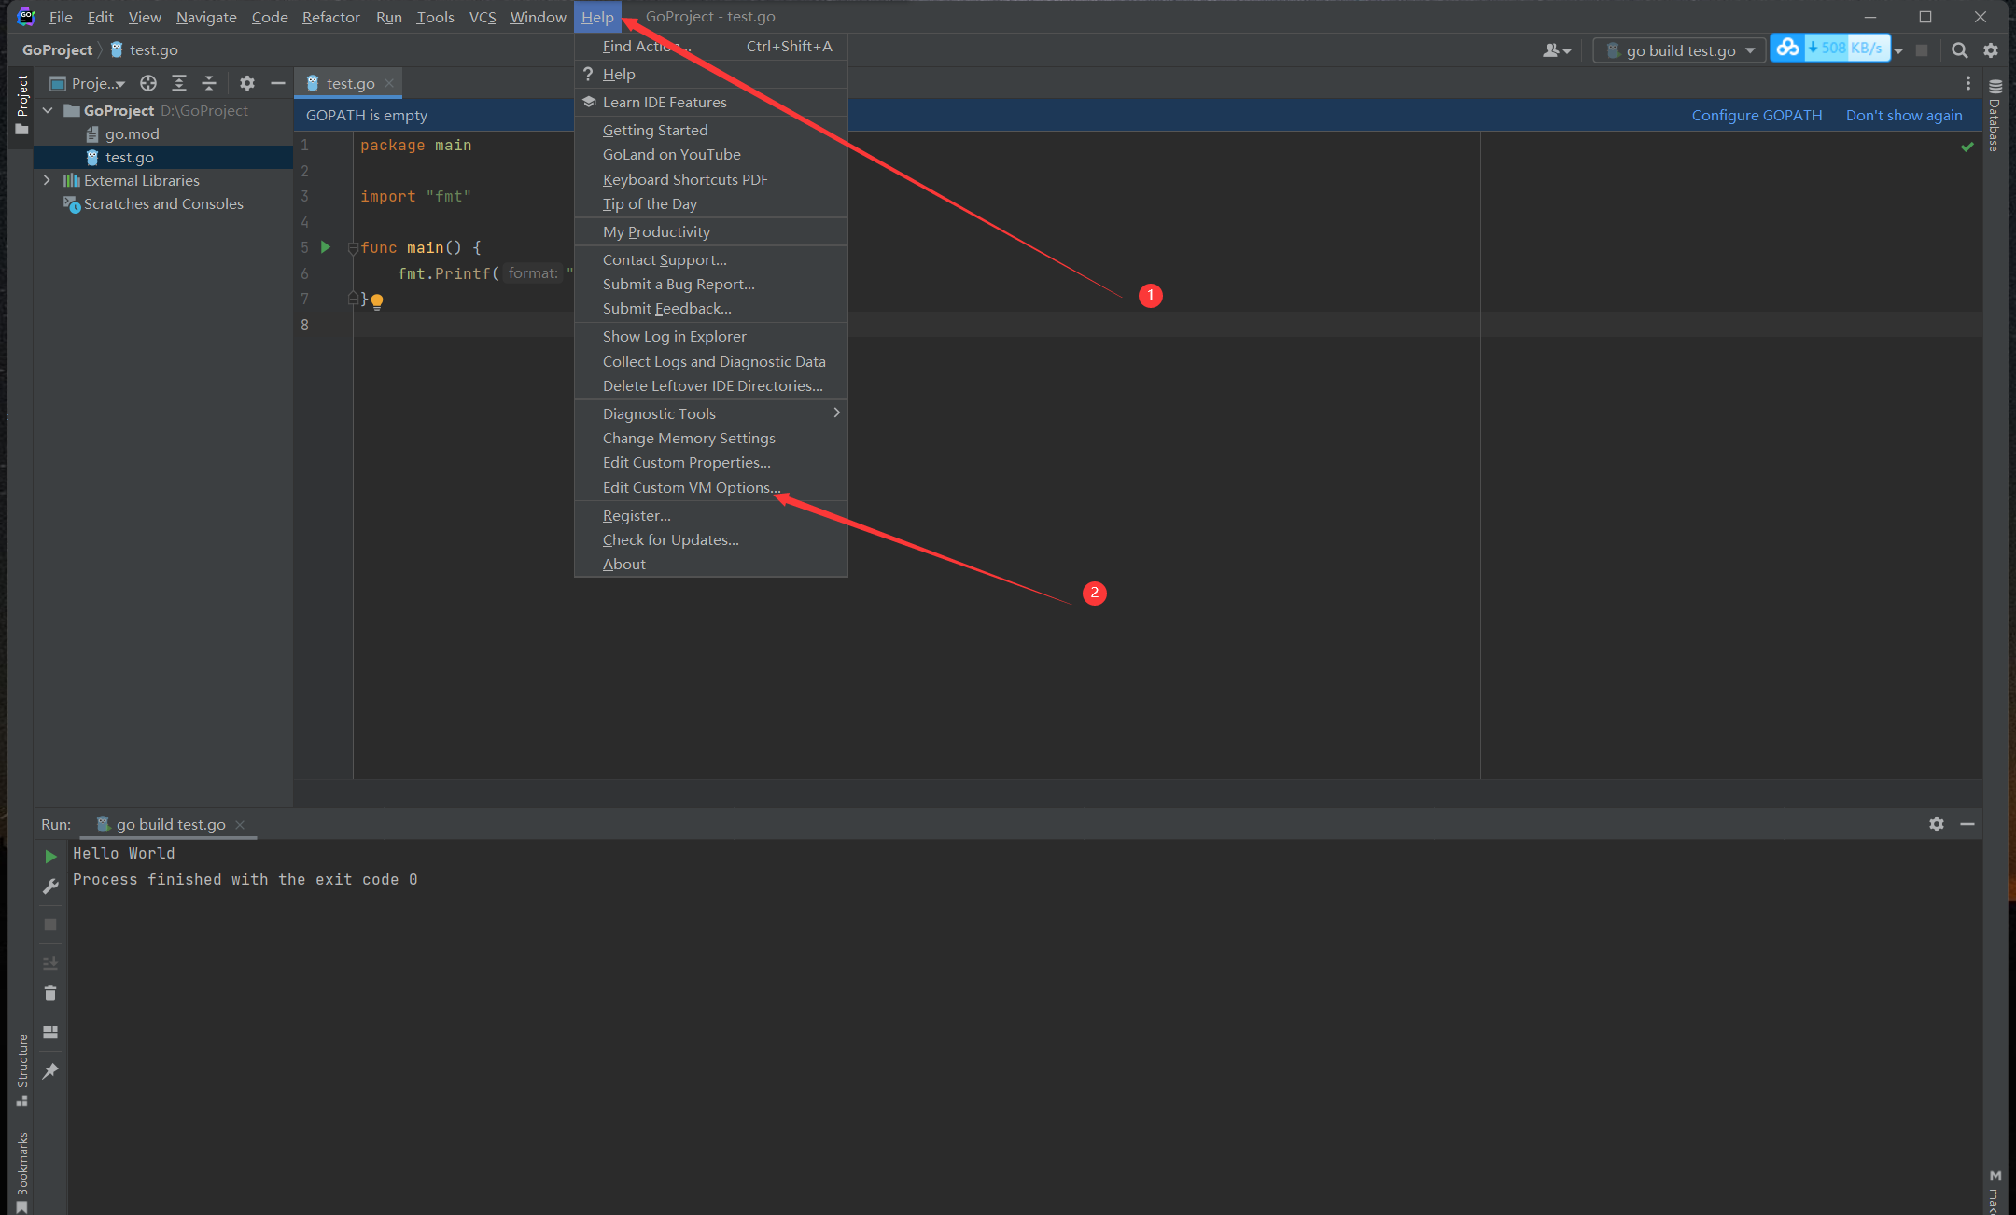
Task: Open dropdown arrow next to speed widget
Action: coord(1898,51)
